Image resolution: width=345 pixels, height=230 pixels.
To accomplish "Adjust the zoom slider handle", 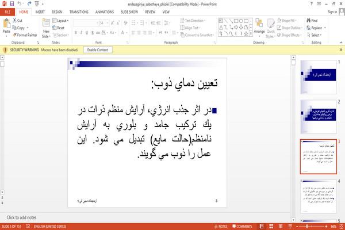I will click(307, 226).
